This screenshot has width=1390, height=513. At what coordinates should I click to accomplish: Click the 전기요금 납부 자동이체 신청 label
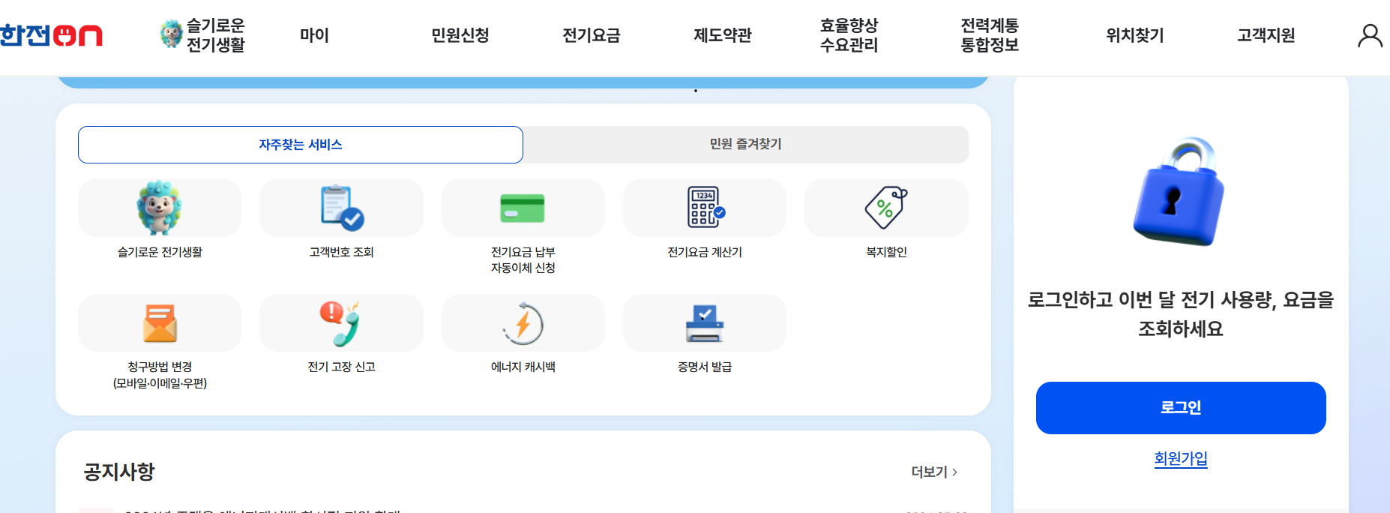(x=523, y=260)
